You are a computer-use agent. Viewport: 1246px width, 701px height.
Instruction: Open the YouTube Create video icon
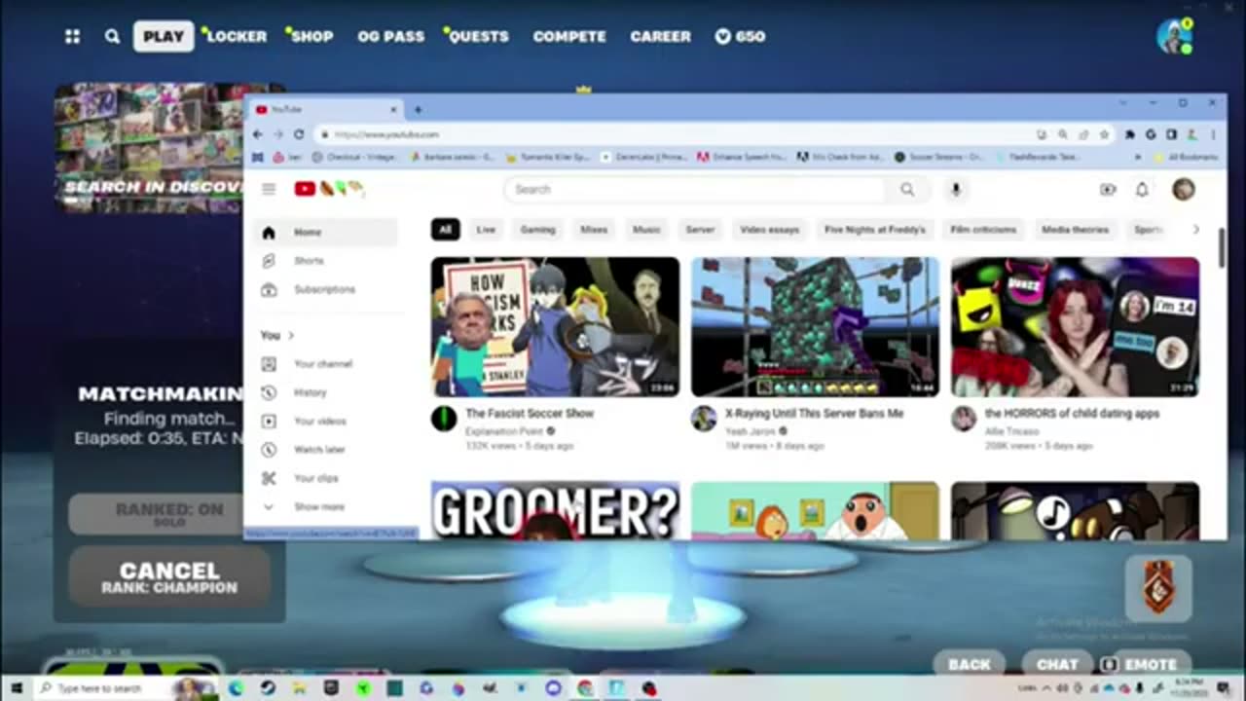tap(1108, 190)
